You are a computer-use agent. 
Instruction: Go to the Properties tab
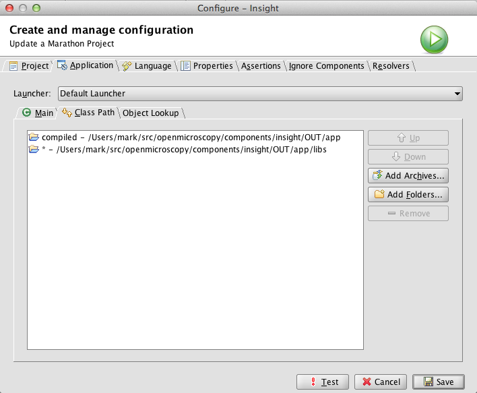207,66
